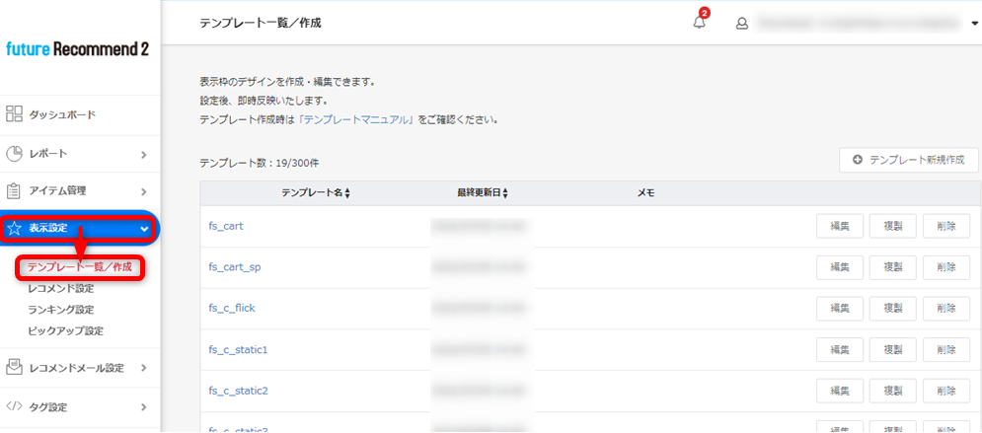Click the Recommend mail envelope icon
982x433 pixels.
tap(14, 367)
